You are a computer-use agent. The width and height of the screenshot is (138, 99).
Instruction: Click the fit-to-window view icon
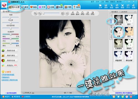pos(62,13)
